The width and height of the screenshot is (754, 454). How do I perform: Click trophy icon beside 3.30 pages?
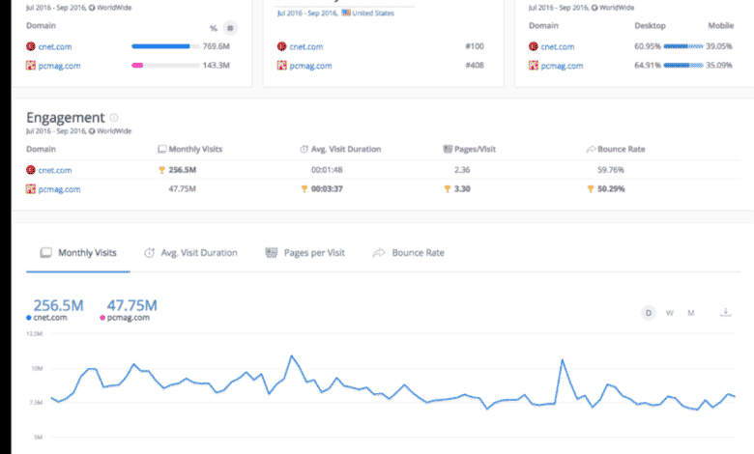click(448, 189)
